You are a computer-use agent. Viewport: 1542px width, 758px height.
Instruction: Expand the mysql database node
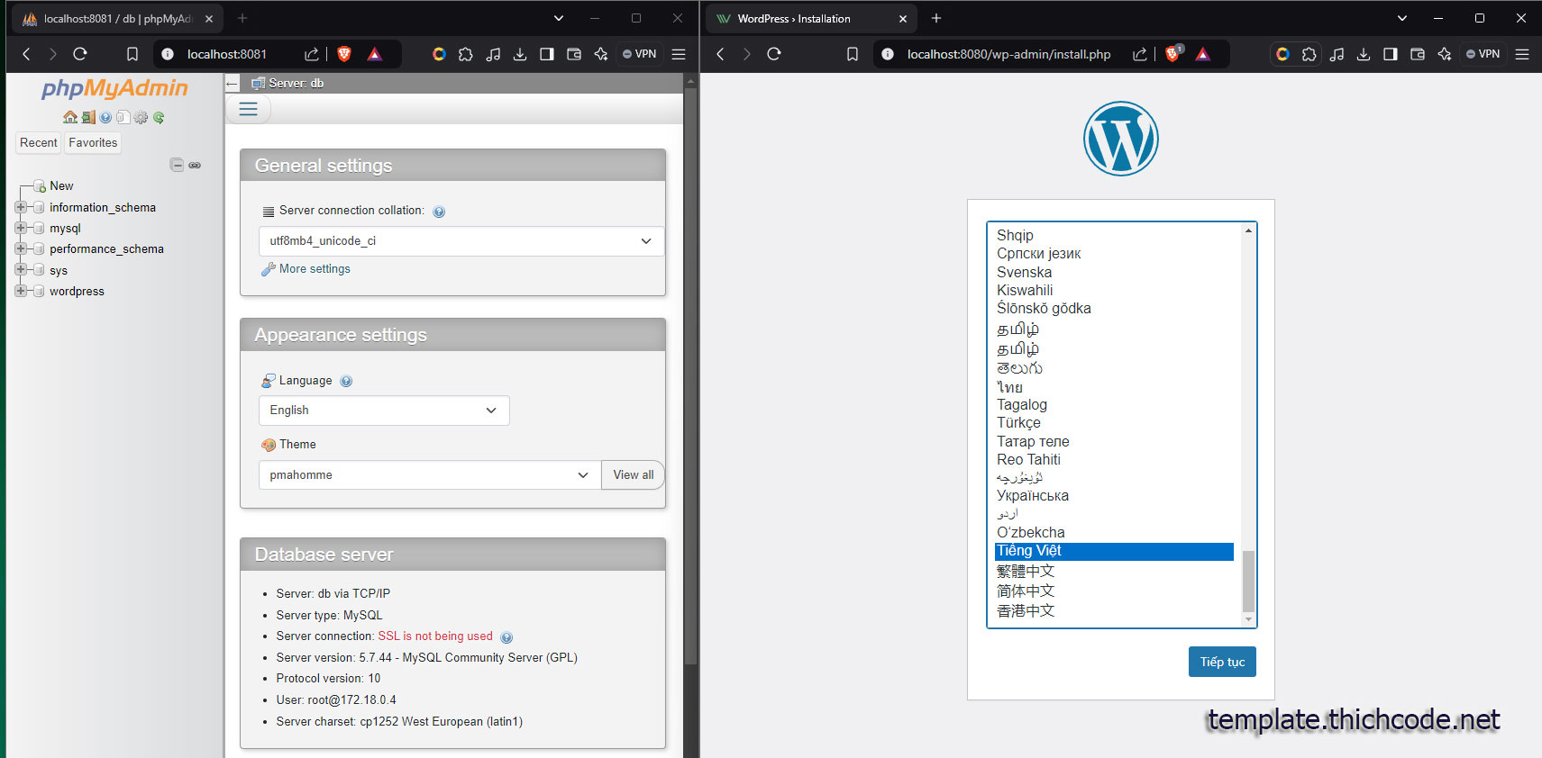point(21,228)
